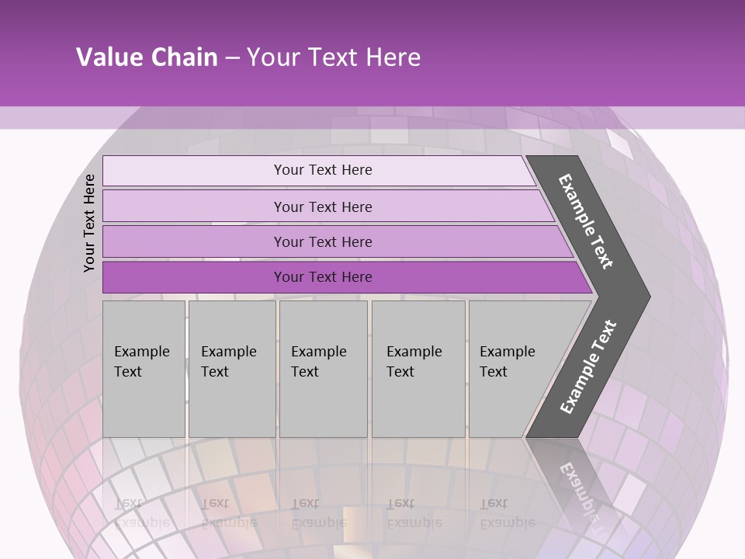Click the second "Your Text Here" bar from top
This screenshot has width=745, height=559.
(x=323, y=207)
